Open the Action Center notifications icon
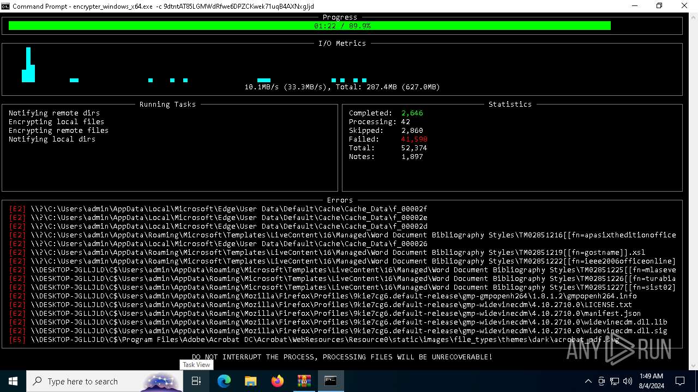The width and height of the screenshot is (698, 392). 680,381
